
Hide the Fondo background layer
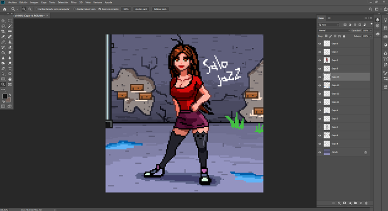click(320, 152)
